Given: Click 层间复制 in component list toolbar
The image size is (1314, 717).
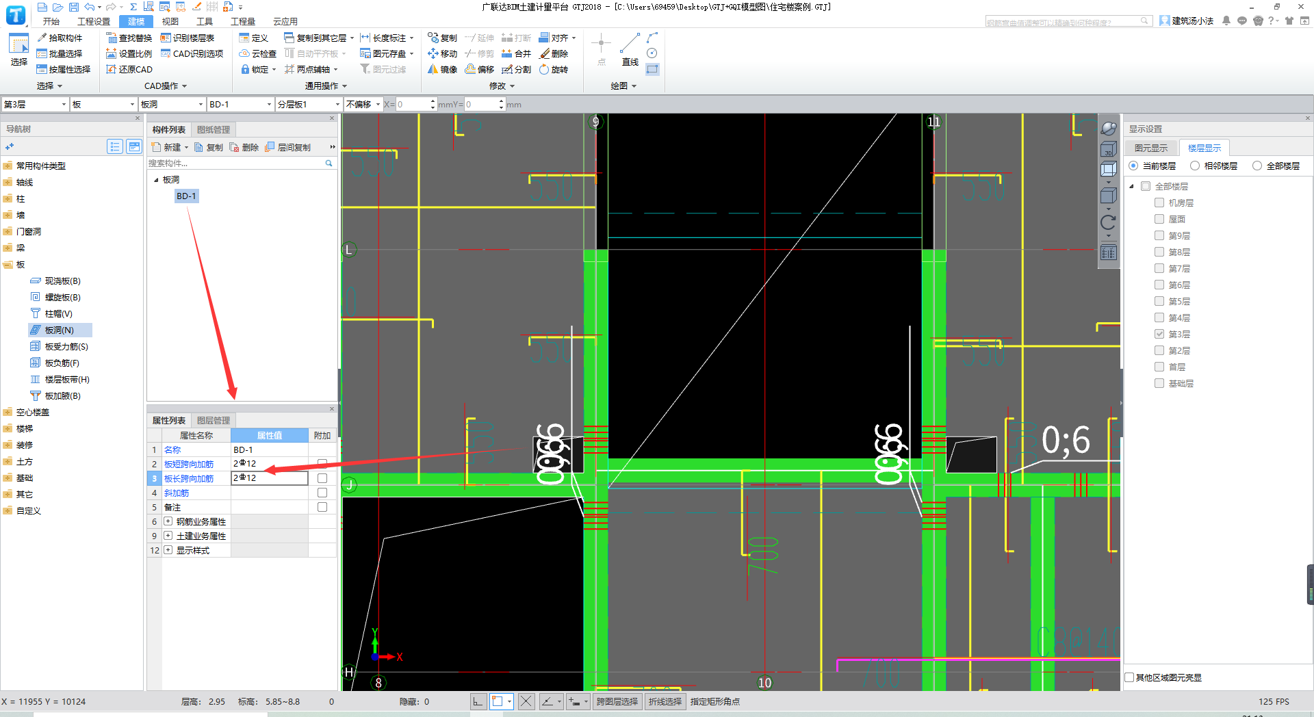Looking at the screenshot, I should click(x=288, y=147).
